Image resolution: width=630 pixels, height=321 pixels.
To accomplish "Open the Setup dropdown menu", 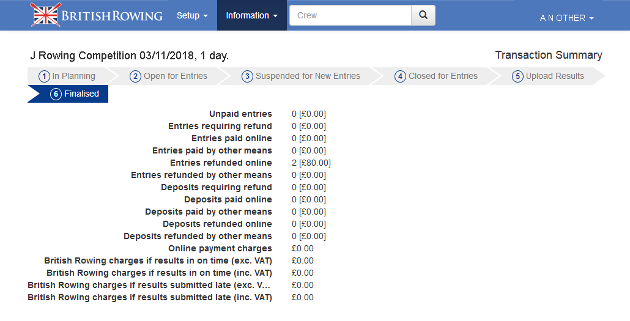I will tap(192, 15).
